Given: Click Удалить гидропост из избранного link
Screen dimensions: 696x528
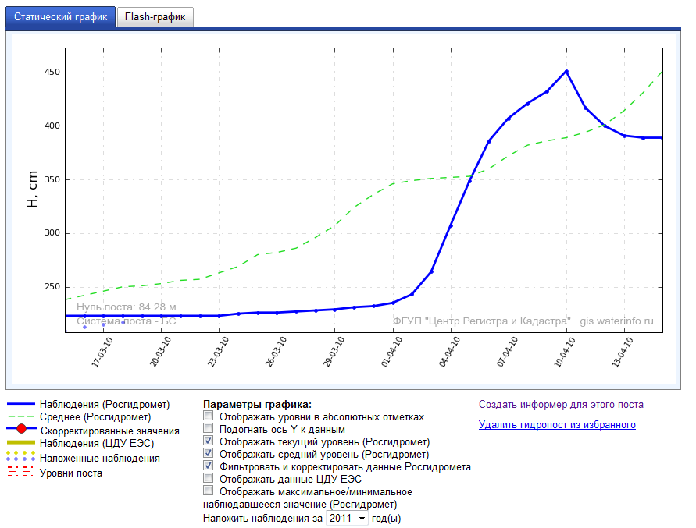Looking at the screenshot, I should pos(557,425).
